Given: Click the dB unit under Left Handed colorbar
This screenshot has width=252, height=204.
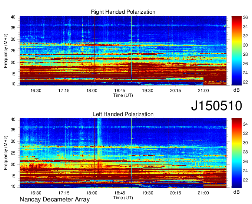Looking at the screenshot, I should tap(236, 192).
